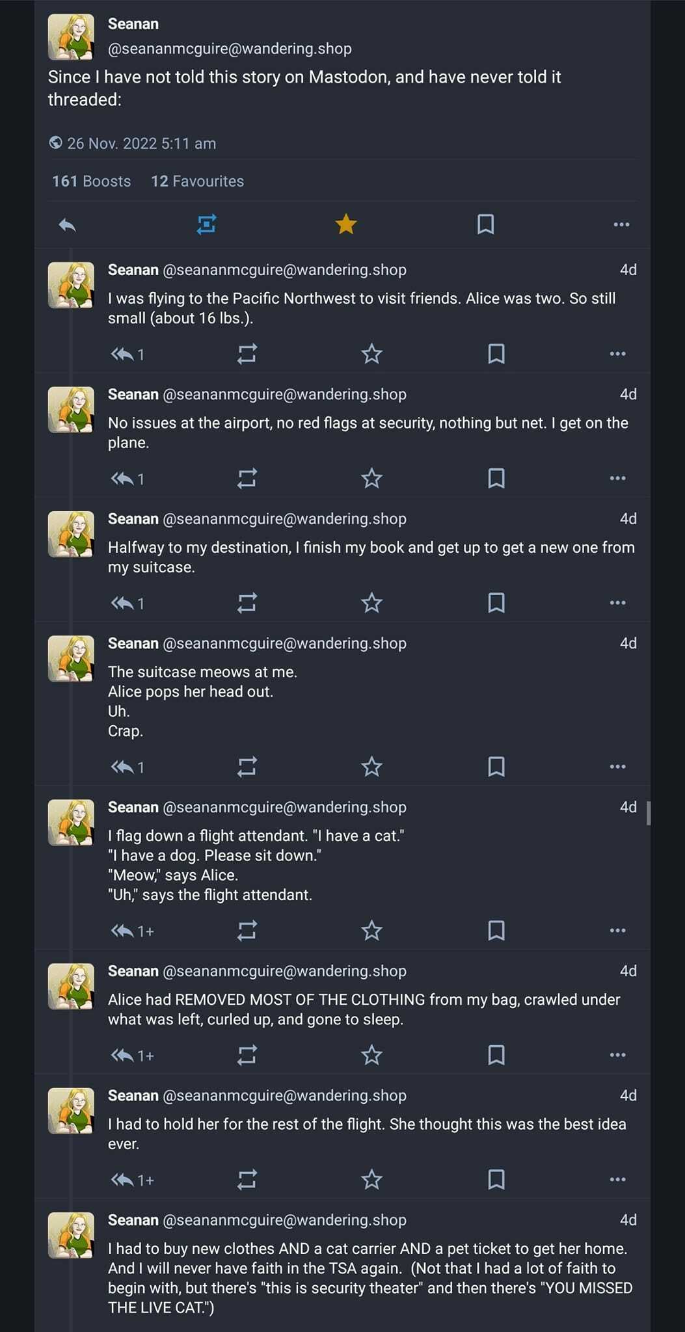Open 12 Favourites list

(x=198, y=181)
